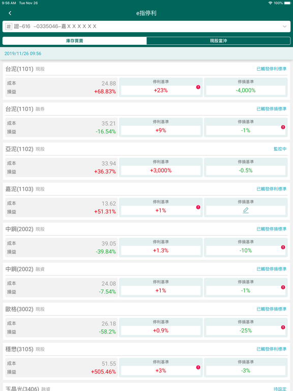This screenshot has height=391, width=293.
Task: Edit 台泥 融券 take-profit value +9%
Action: click(161, 130)
